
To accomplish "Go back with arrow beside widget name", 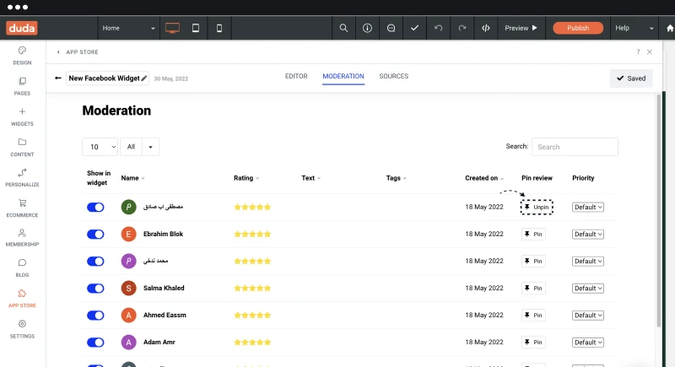I will [57, 78].
